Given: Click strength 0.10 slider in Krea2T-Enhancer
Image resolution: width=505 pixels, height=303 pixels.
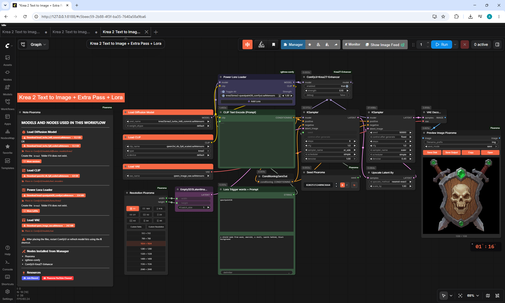Looking at the screenshot, I should (327, 91).
